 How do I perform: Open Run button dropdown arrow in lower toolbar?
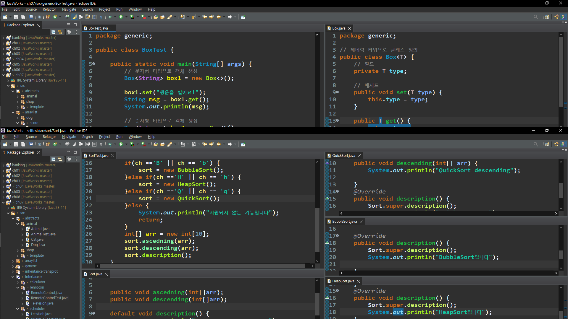click(126, 144)
